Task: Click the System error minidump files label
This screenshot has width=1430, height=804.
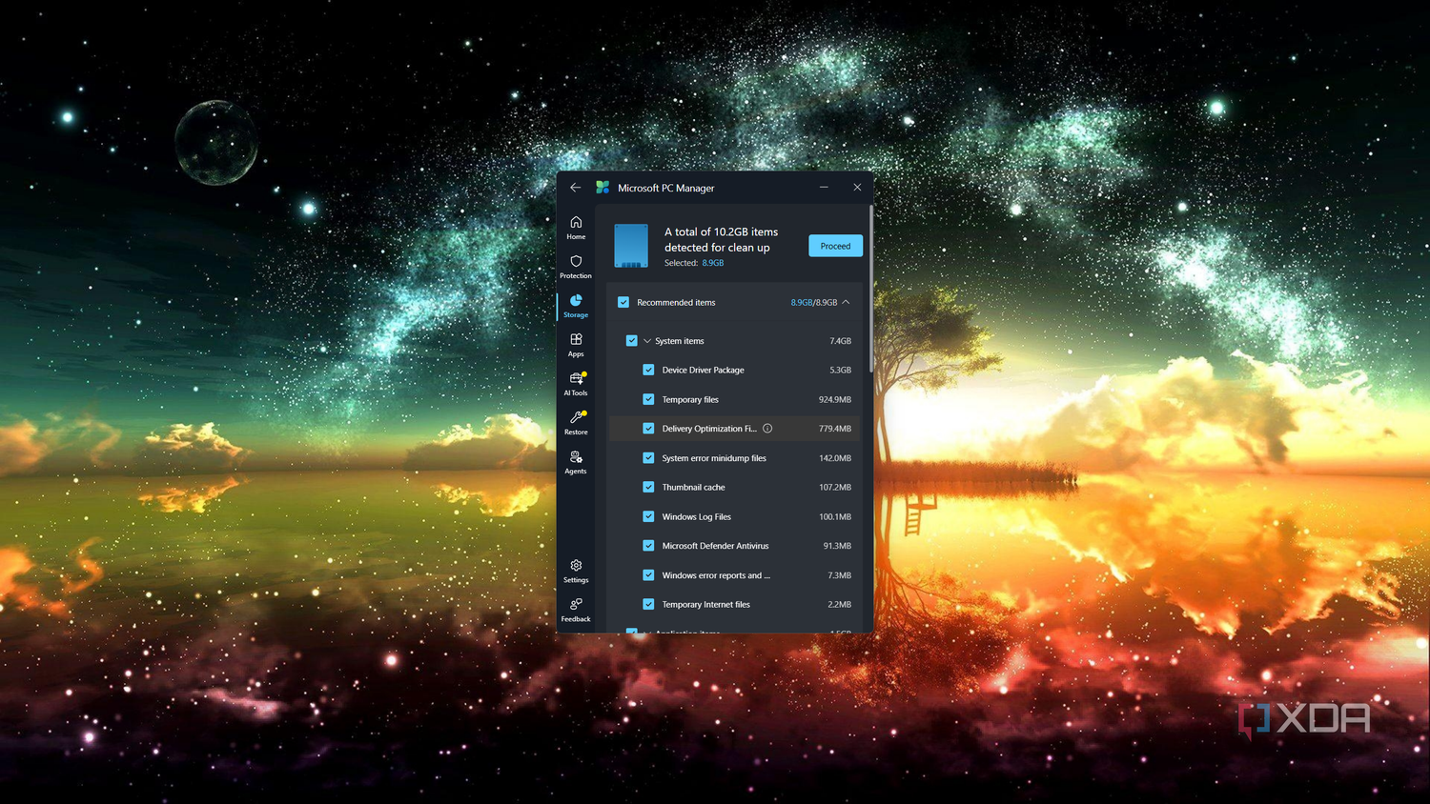Action: (x=714, y=458)
